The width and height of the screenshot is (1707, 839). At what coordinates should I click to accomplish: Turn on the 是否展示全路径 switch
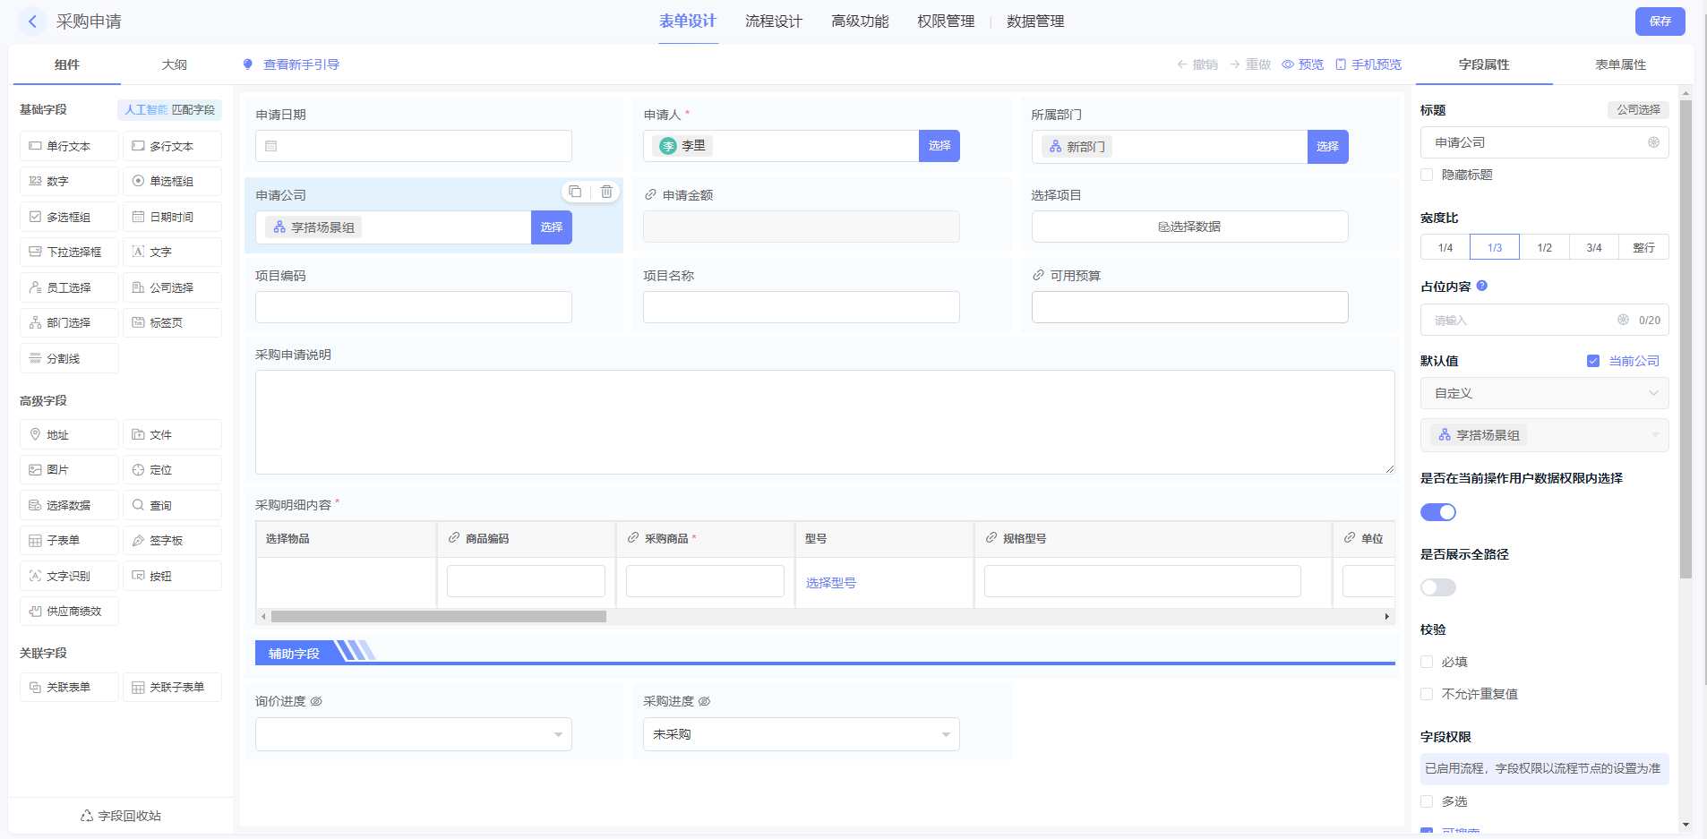(x=1437, y=587)
